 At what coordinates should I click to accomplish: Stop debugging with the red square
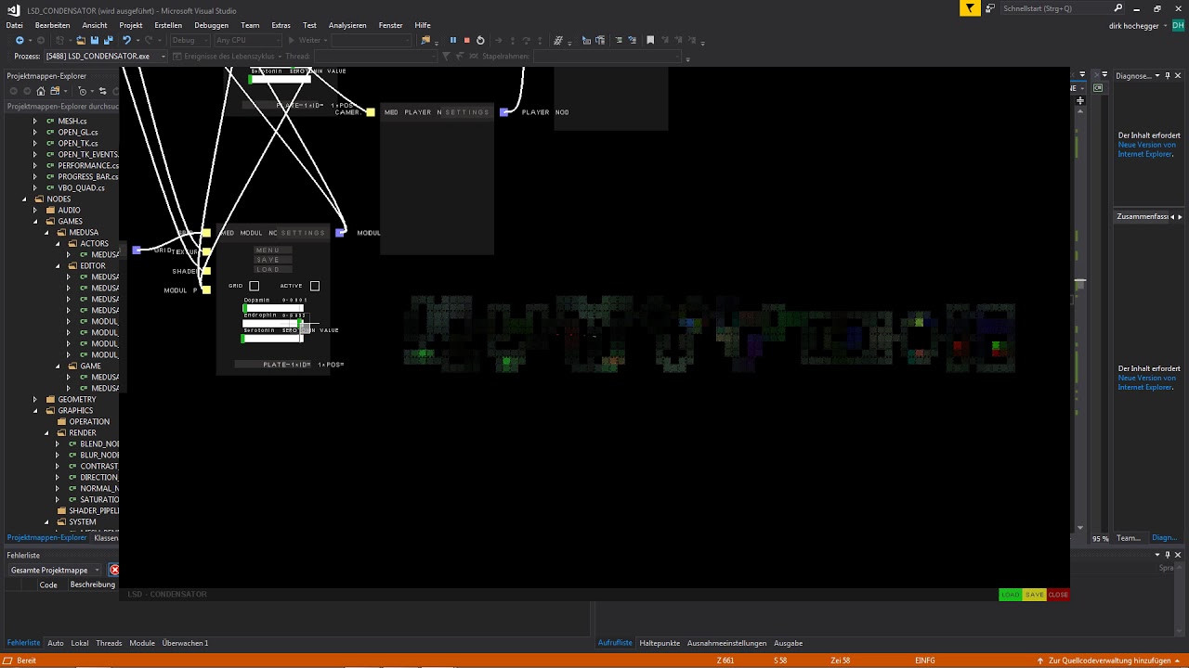click(x=466, y=41)
